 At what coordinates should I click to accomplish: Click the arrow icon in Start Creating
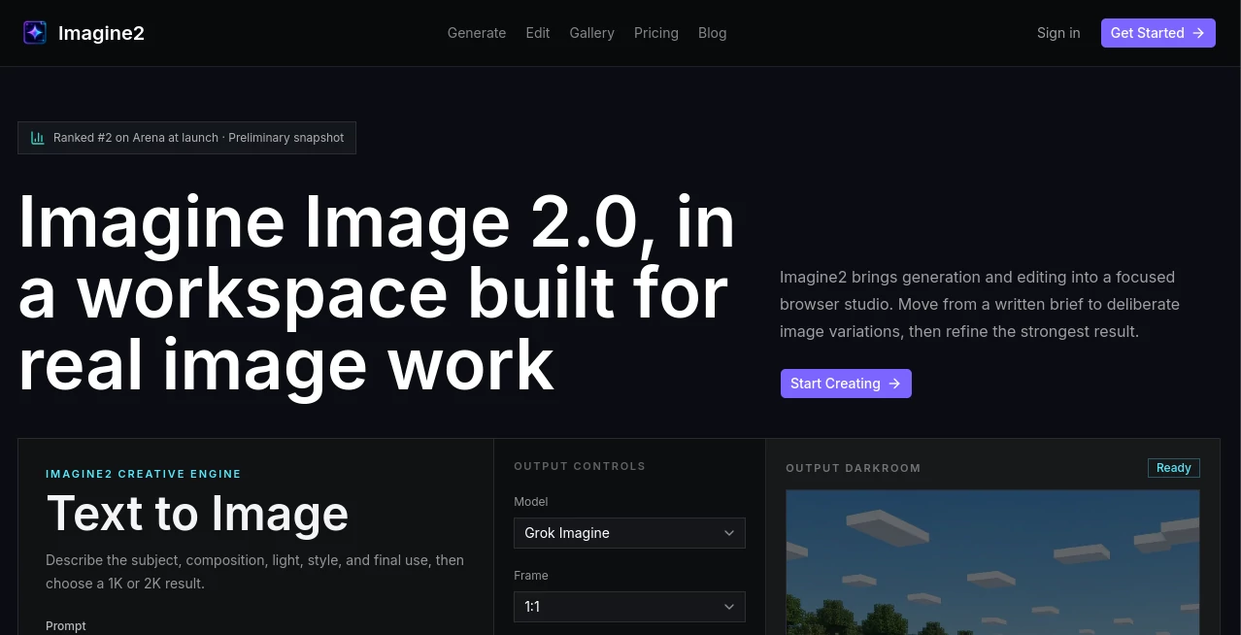[894, 384]
